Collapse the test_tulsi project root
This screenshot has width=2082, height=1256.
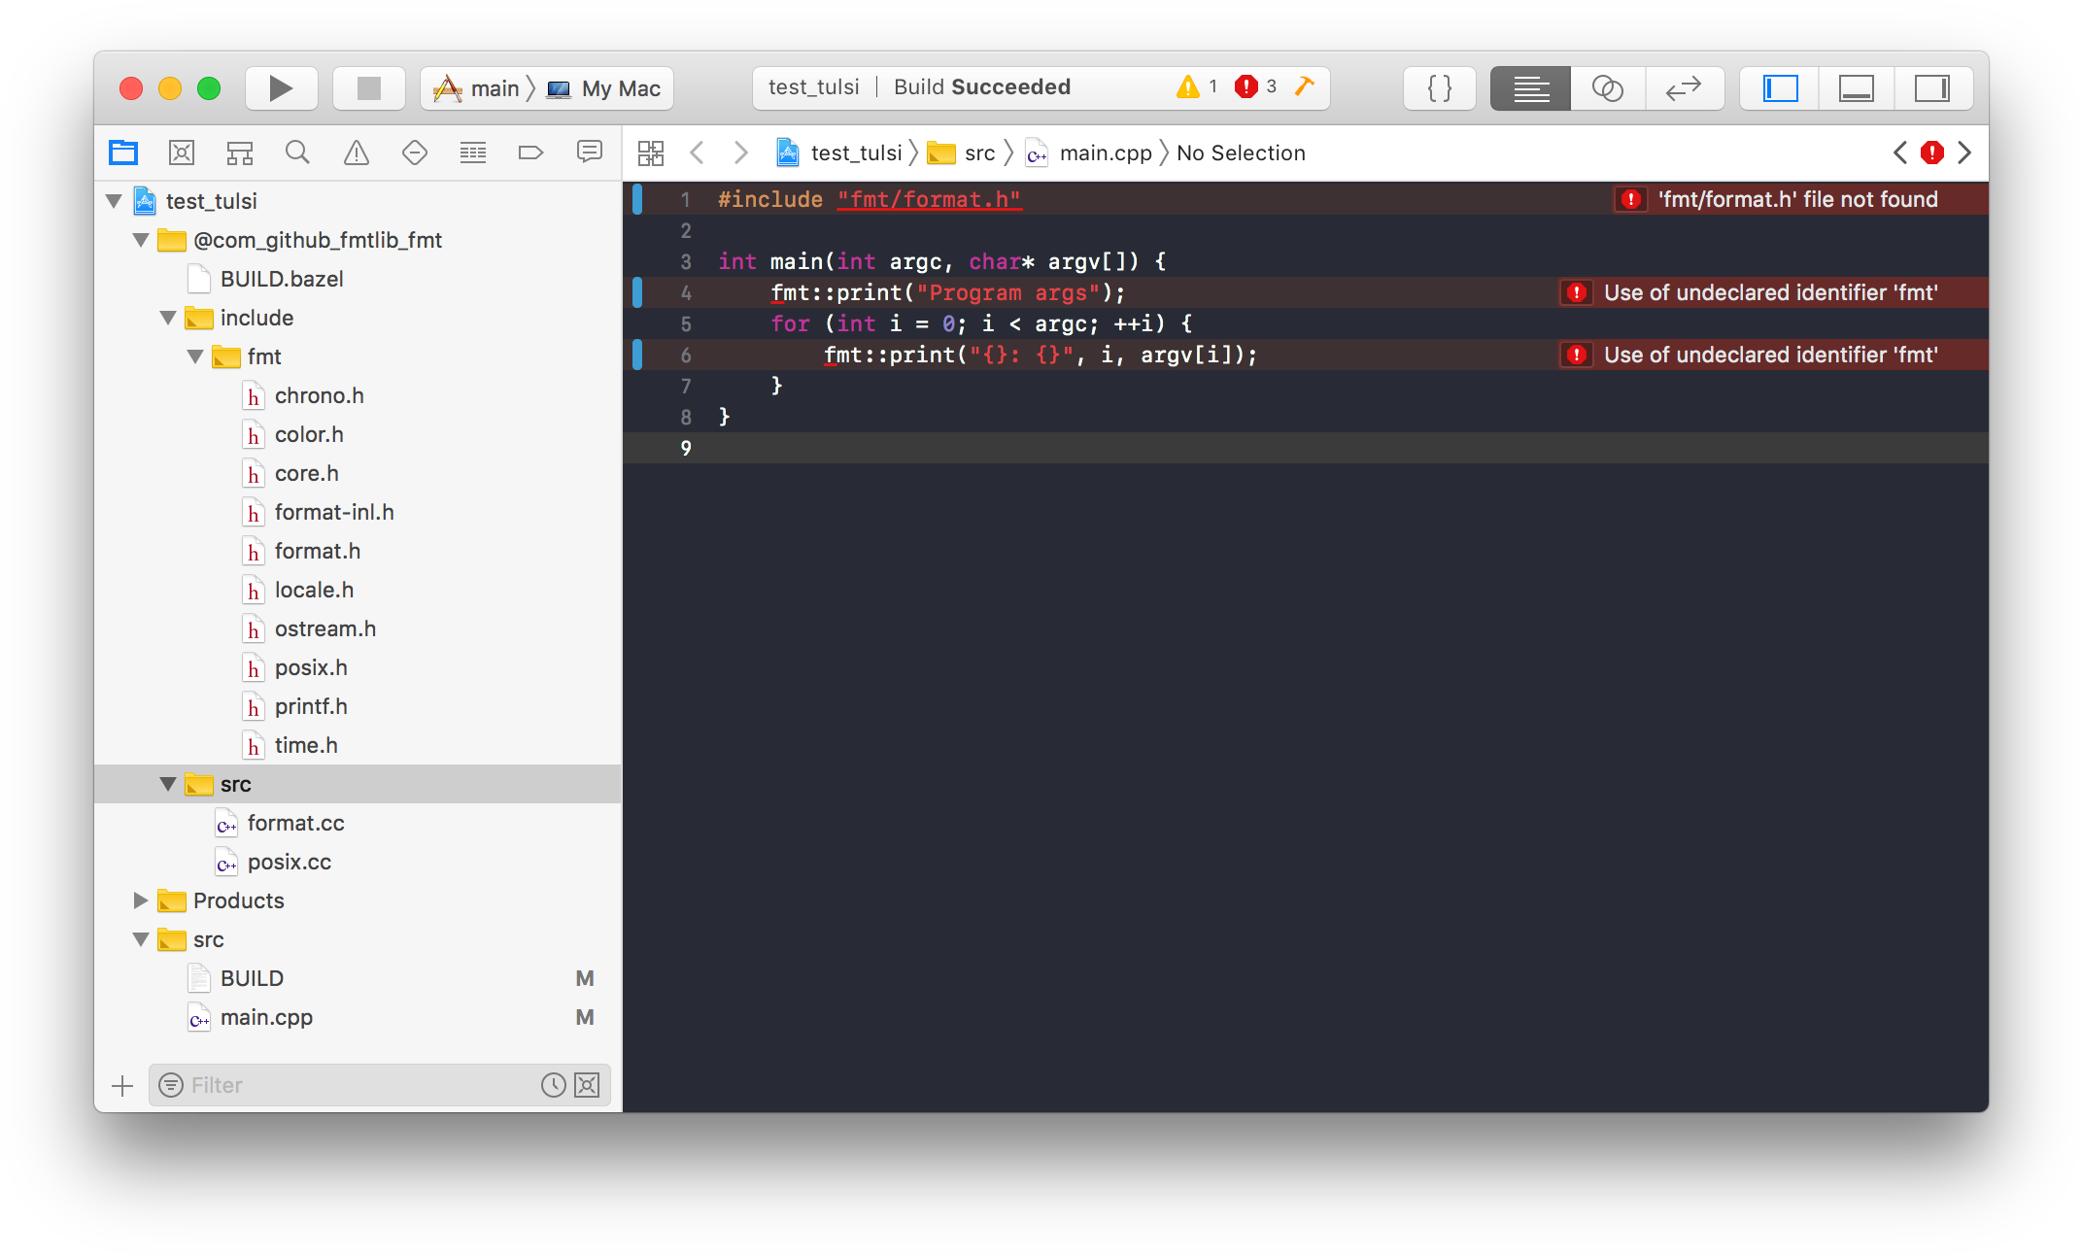pyautogui.click(x=114, y=201)
